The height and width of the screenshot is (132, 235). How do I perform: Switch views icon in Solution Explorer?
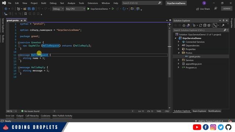click(x=188, y=25)
